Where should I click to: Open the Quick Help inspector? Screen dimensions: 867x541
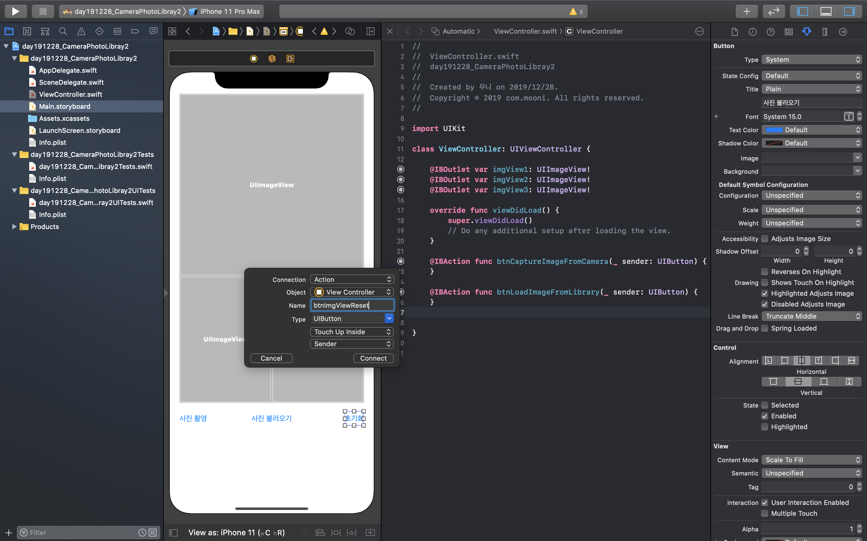[x=770, y=32]
